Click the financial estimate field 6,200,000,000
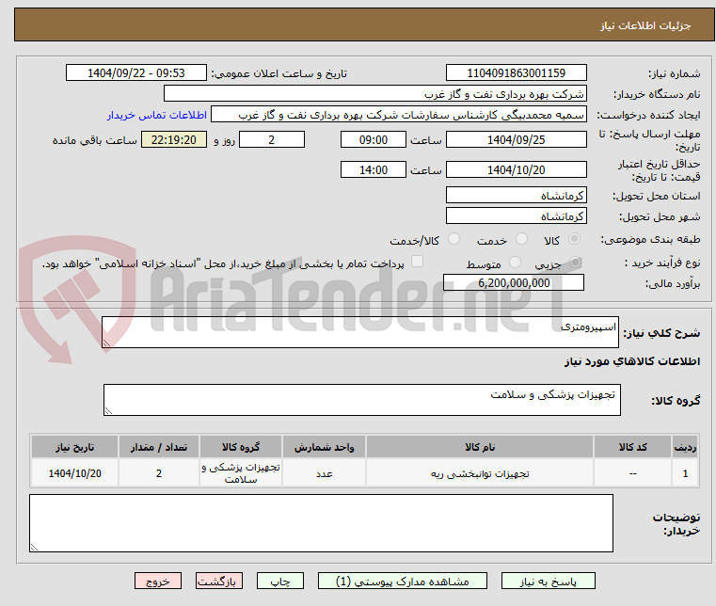Screen dimensions: 716x606 514,282
